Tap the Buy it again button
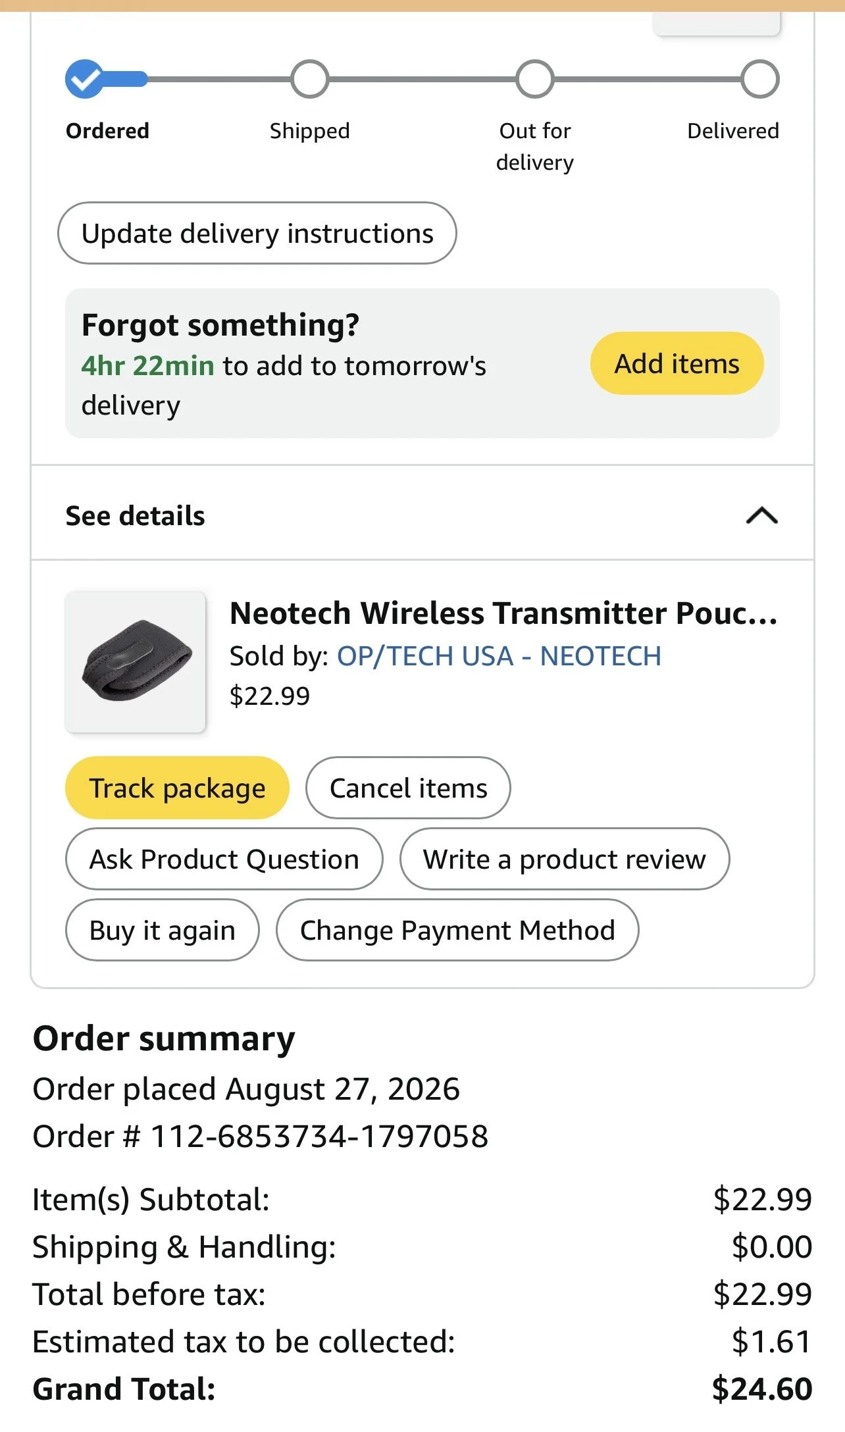The height and width of the screenshot is (1432, 845). (x=162, y=930)
